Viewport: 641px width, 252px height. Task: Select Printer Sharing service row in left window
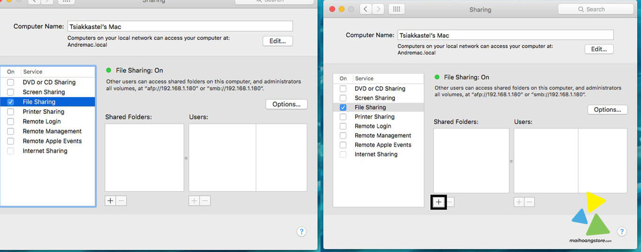tap(44, 112)
